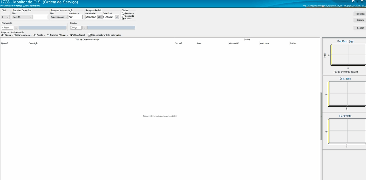The width and height of the screenshot is (366, 180).
Task: Toggle Não considerar O.S. estornadas checkbox
Action: click(89, 35)
